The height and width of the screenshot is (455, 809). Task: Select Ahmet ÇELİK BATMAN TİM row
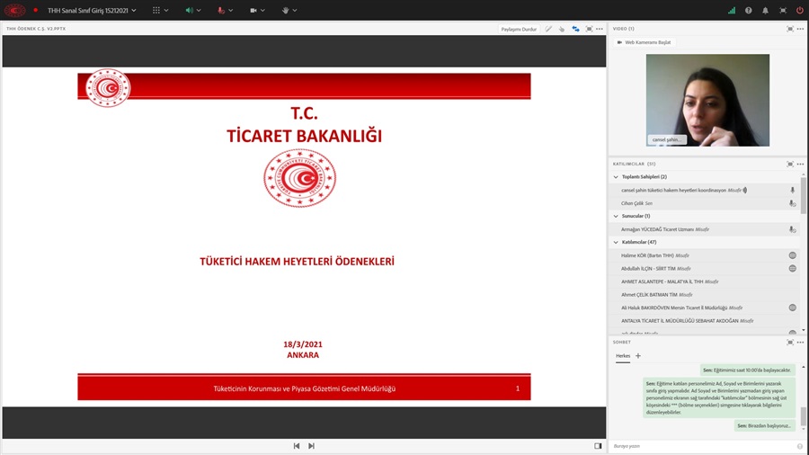(706, 295)
